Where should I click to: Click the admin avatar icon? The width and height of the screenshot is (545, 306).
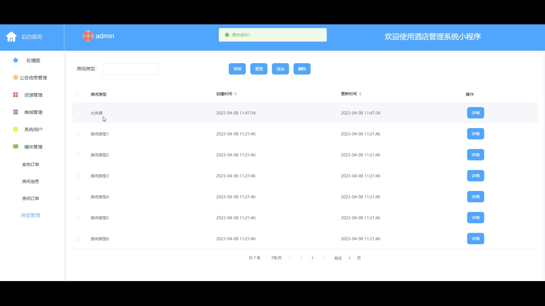88,36
